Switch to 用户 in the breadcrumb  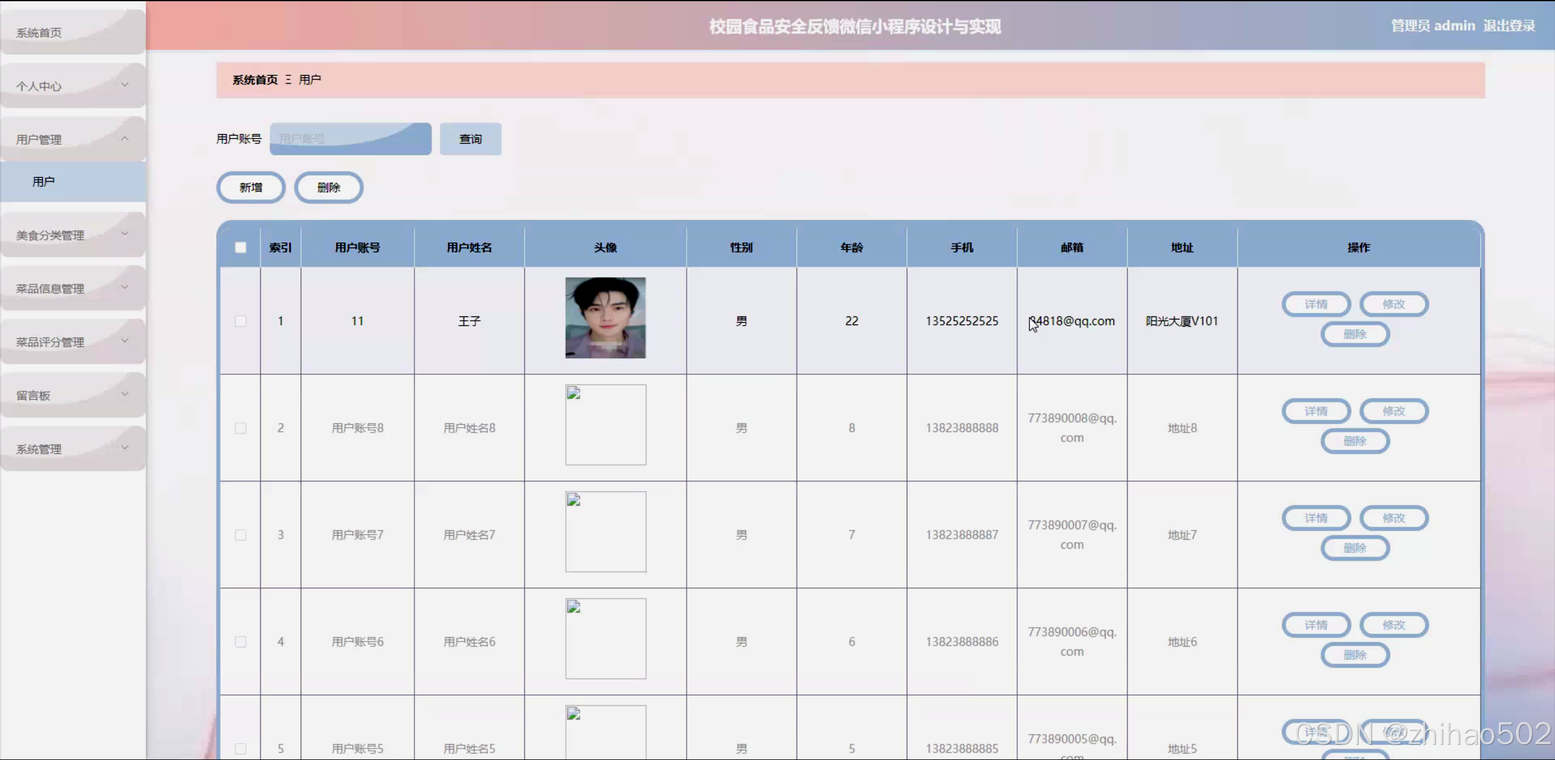click(310, 80)
